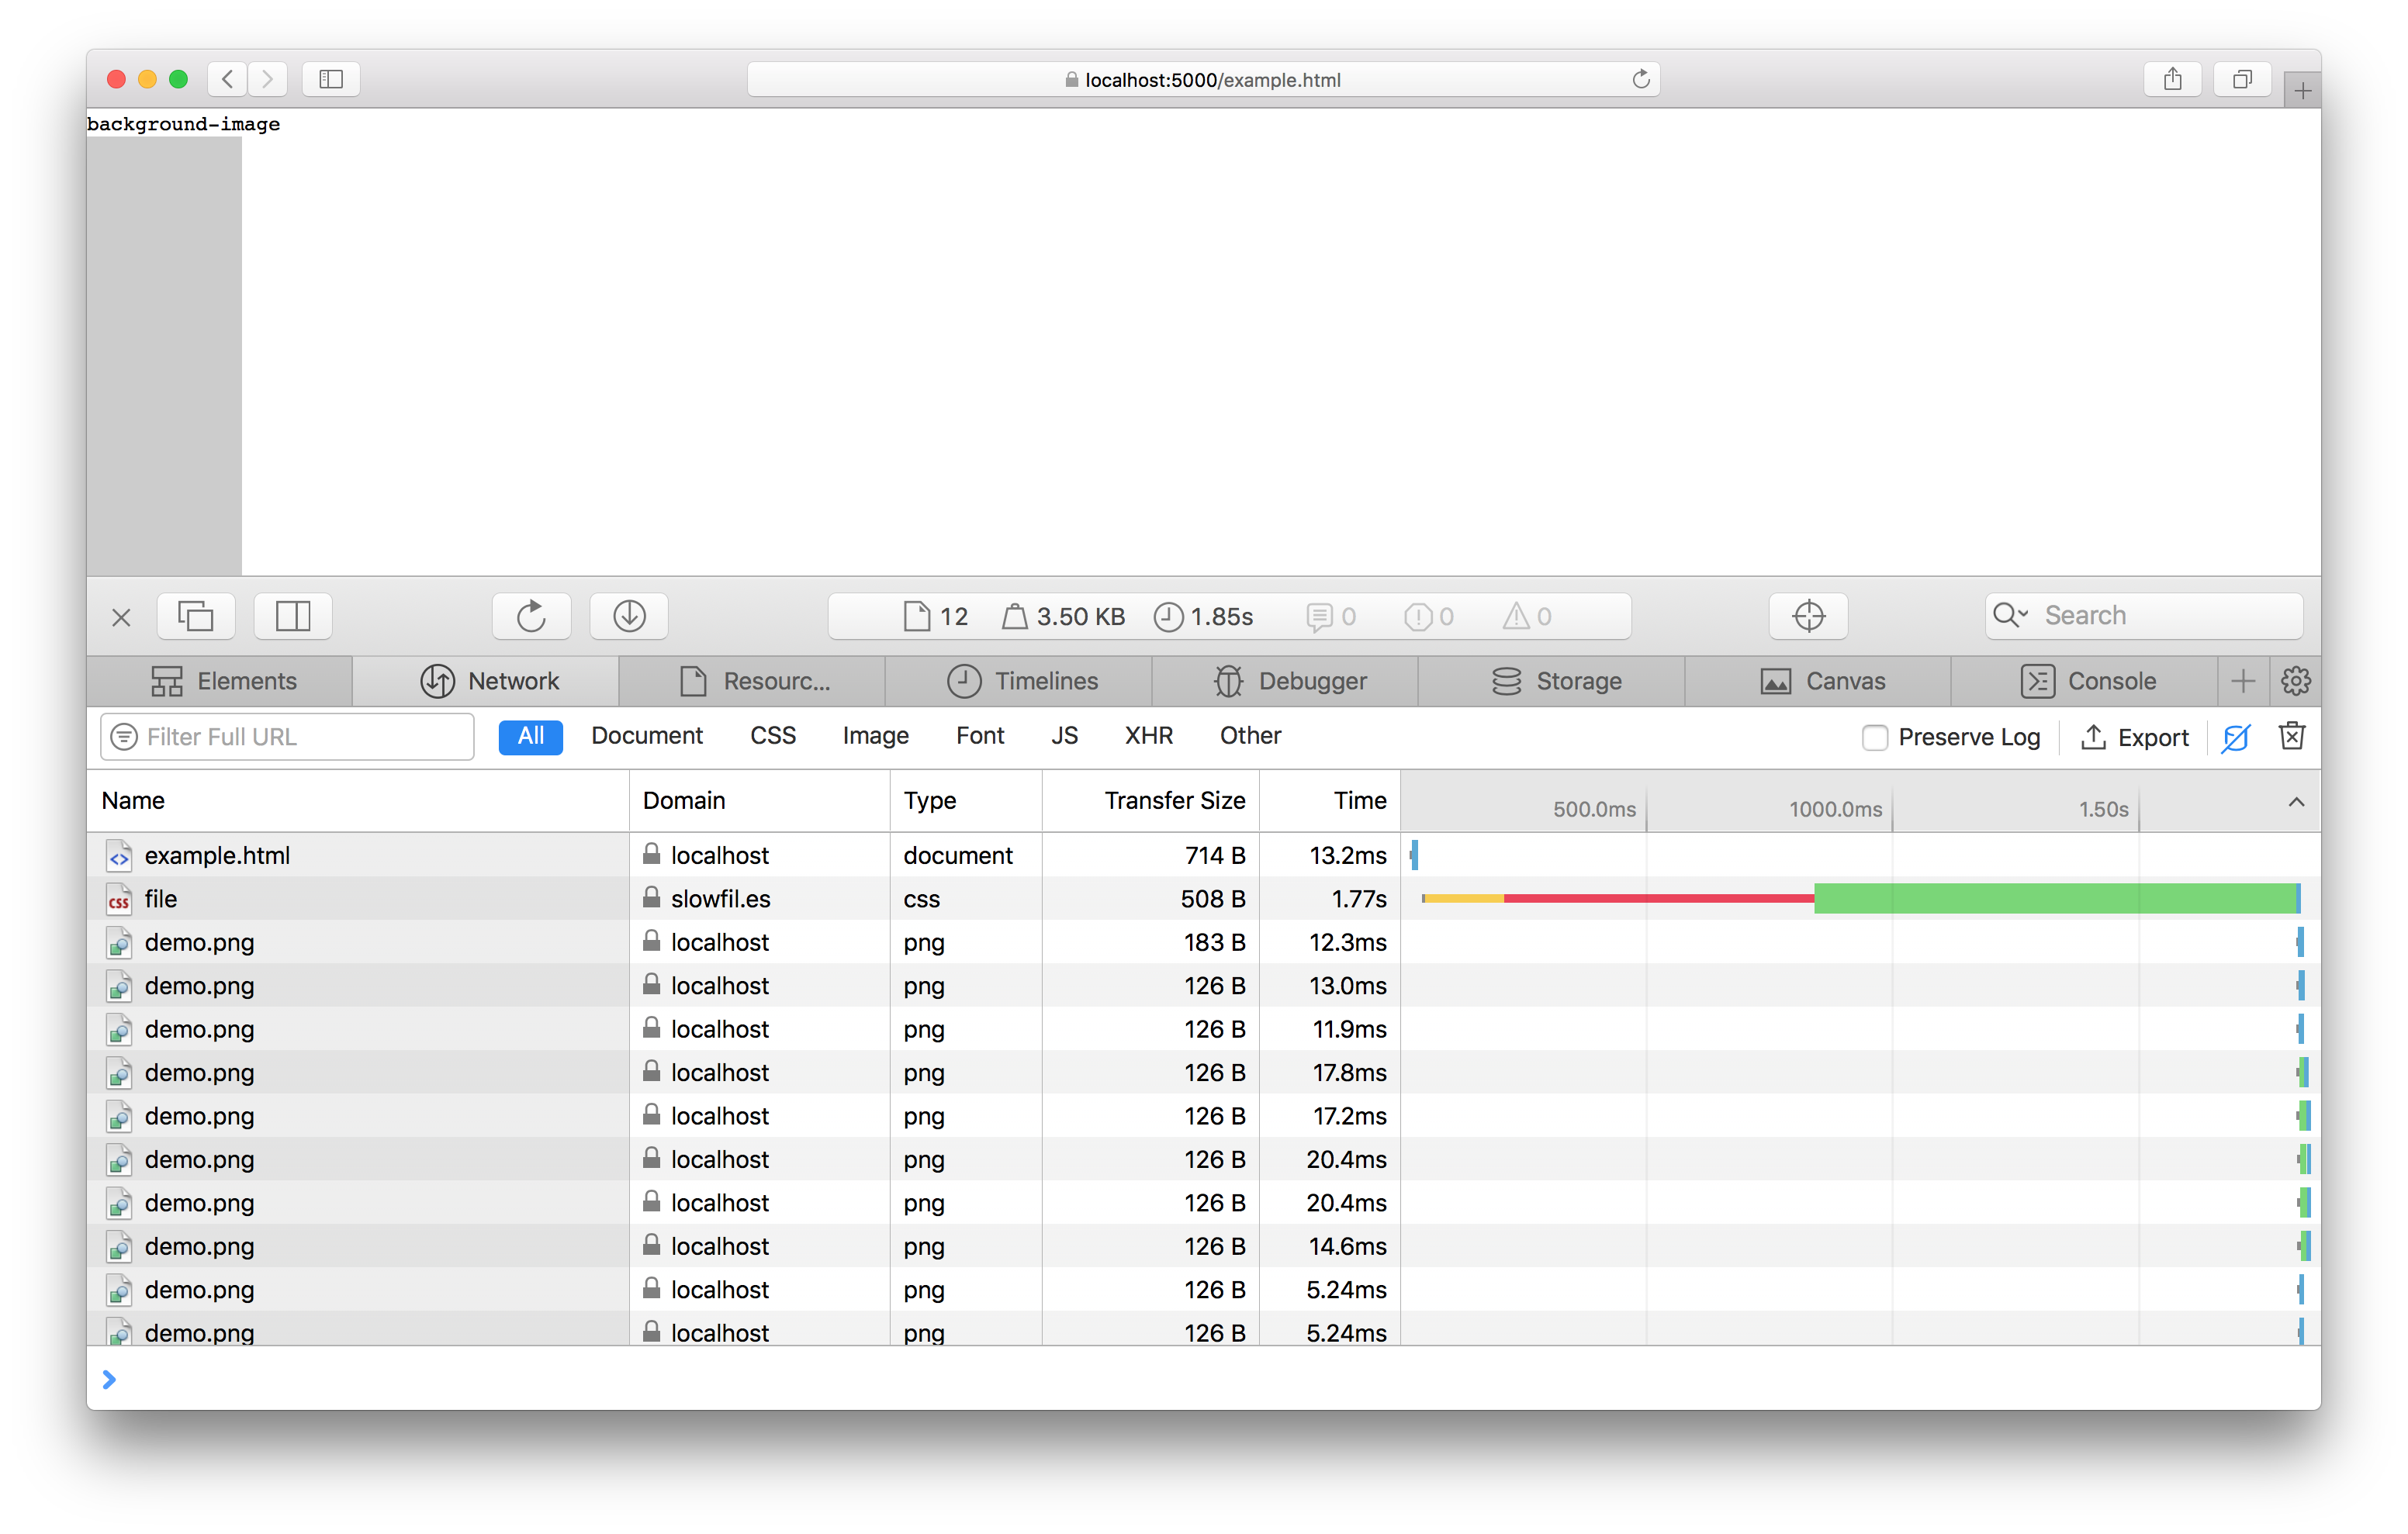Image resolution: width=2408 pixels, height=1534 pixels.
Task: Select demo.png row with 17.8ms time
Action: pos(1204,1073)
